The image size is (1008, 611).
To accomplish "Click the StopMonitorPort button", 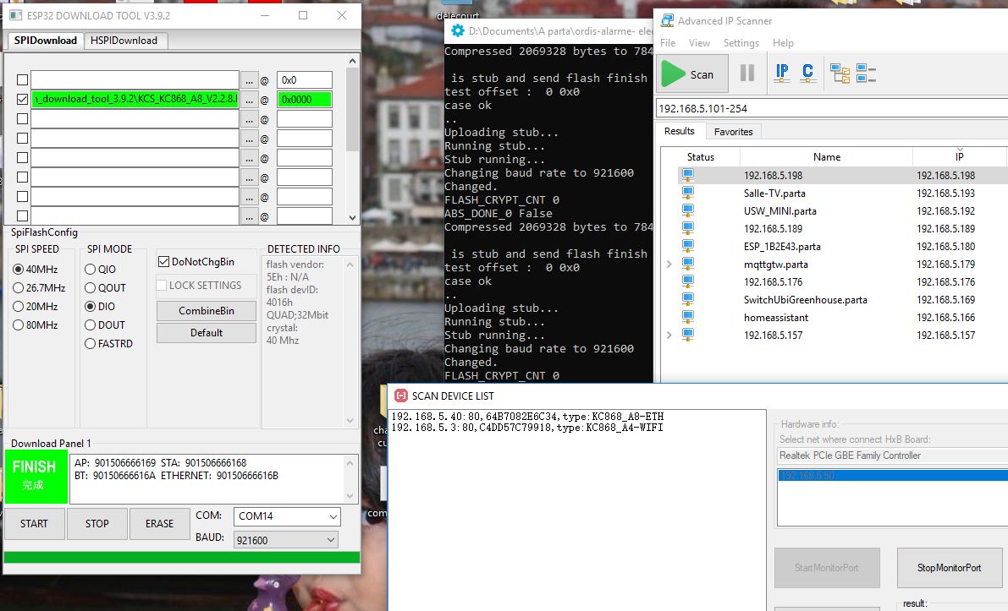I will (x=949, y=568).
